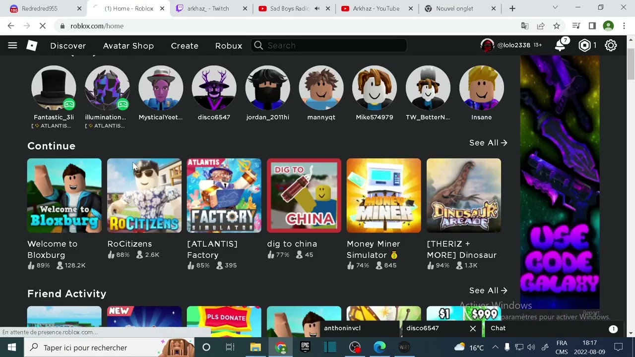
Task: Open friend mannyqt's avatar
Action: click(x=321, y=88)
